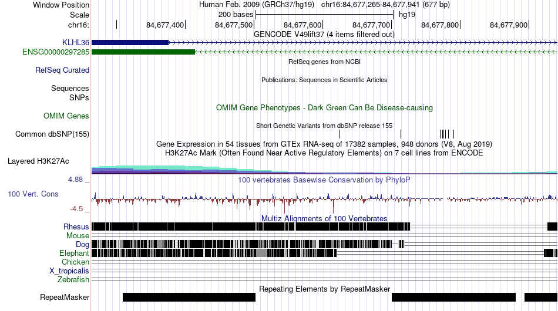Image resolution: width=558 pixels, height=311 pixels.
Task: Click the chr16:84,677,265-84,677,941 position text
Action: [385, 5]
